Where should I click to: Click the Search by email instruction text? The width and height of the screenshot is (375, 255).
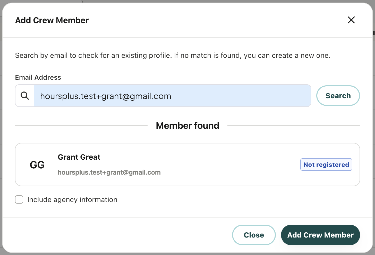pyautogui.click(x=173, y=56)
